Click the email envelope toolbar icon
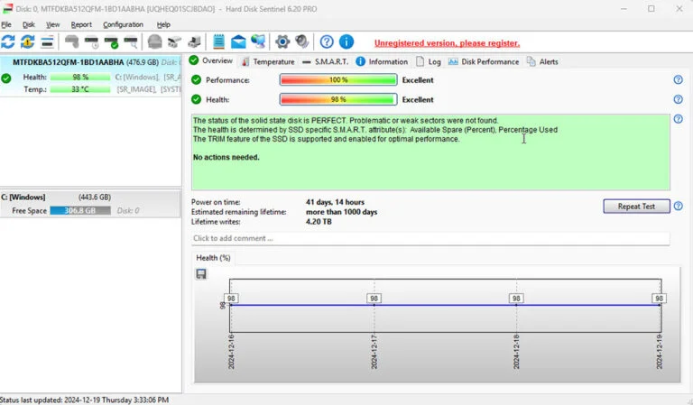Viewport: 693px width, 405px height. click(238, 42)
